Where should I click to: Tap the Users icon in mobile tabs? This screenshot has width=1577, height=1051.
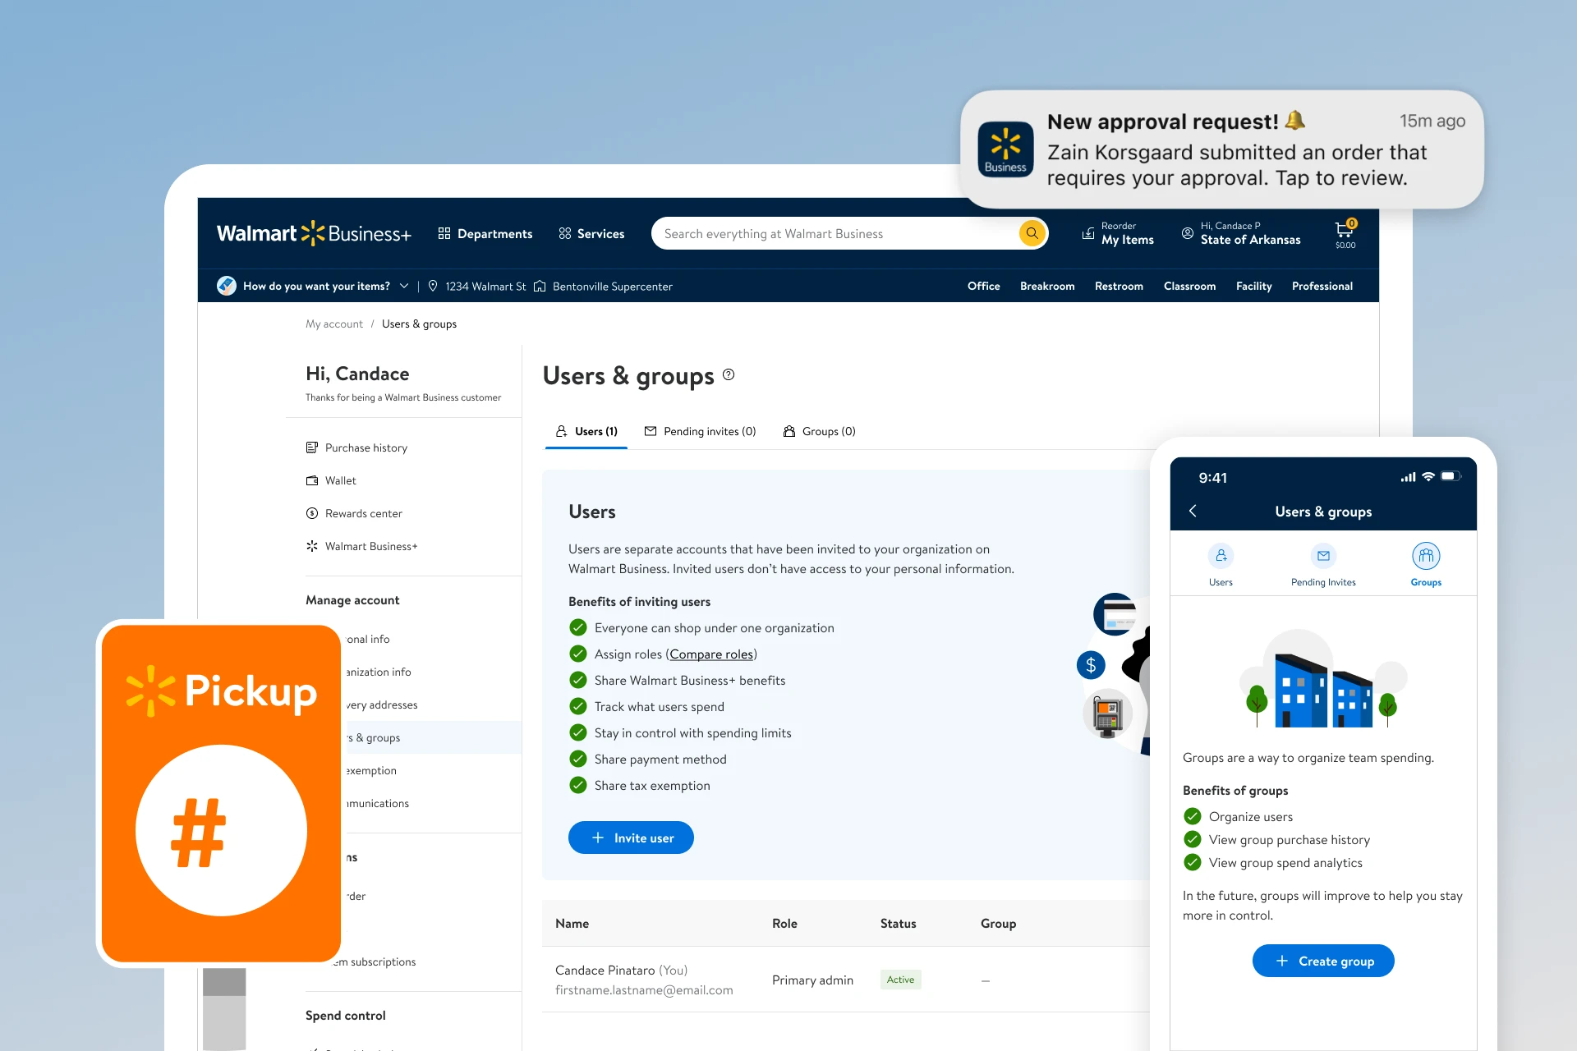click(x=1221, y=557)
